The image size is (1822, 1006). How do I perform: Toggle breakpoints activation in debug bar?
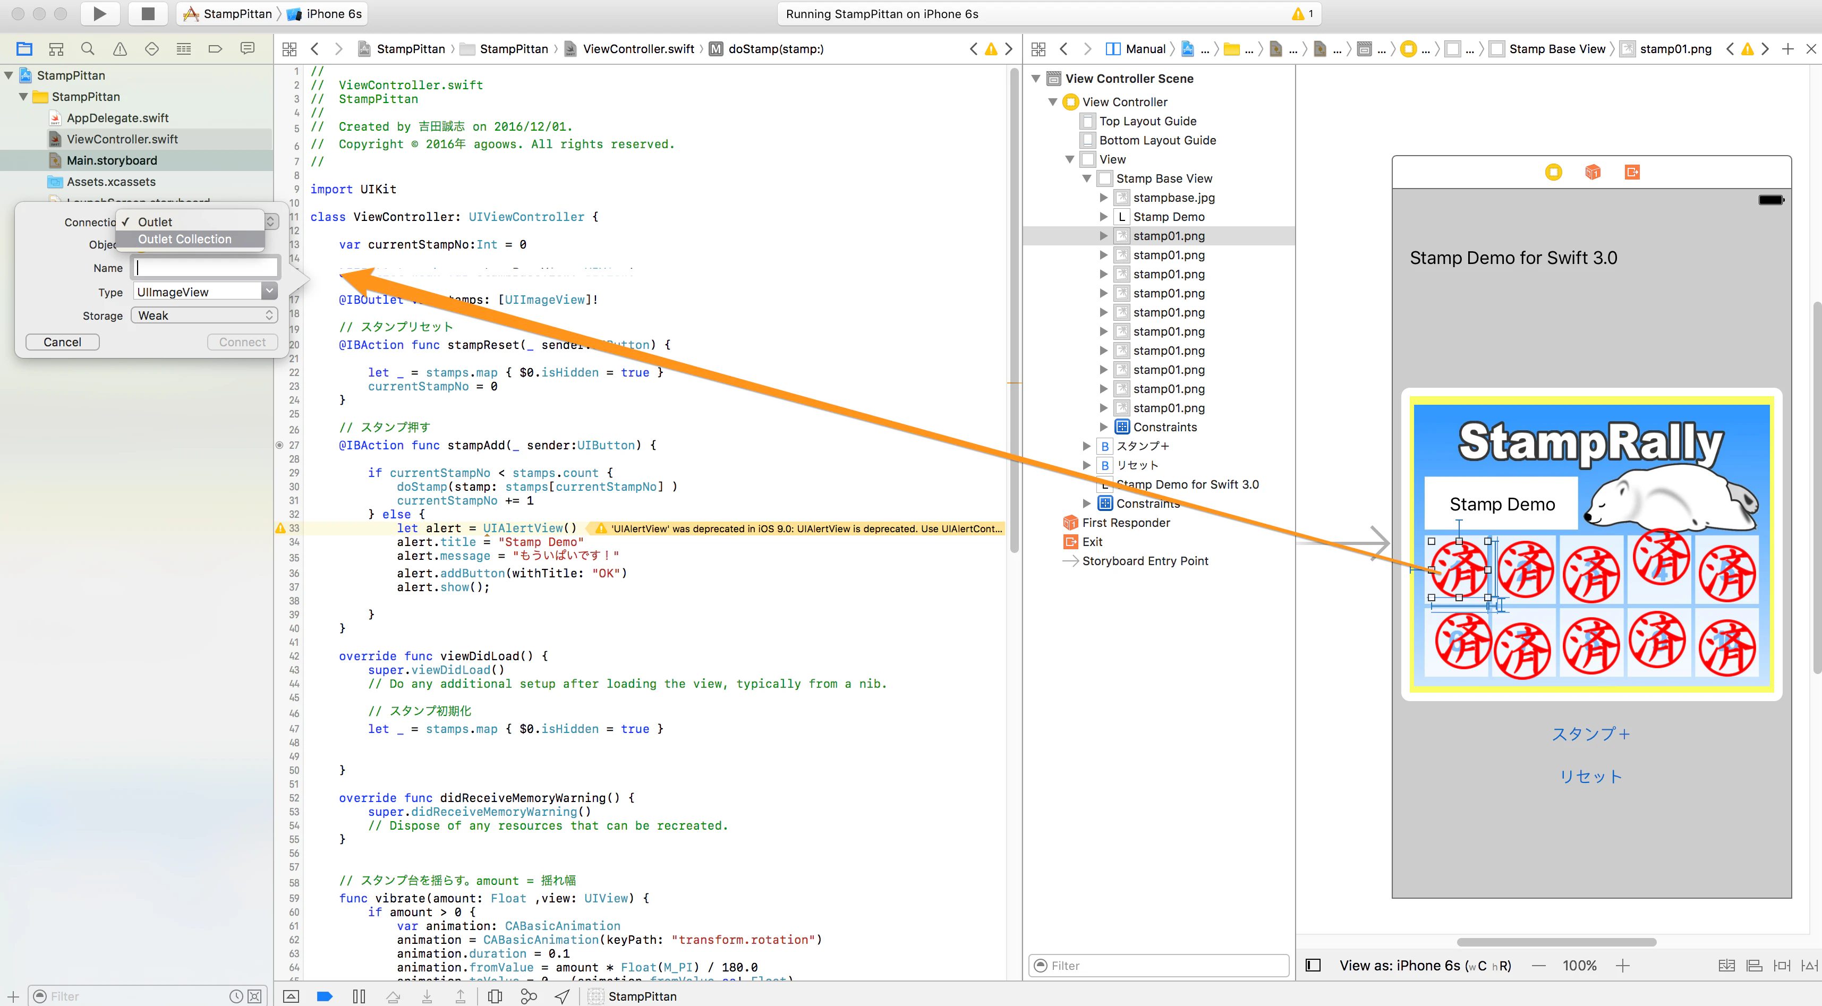tap(325, 996)
